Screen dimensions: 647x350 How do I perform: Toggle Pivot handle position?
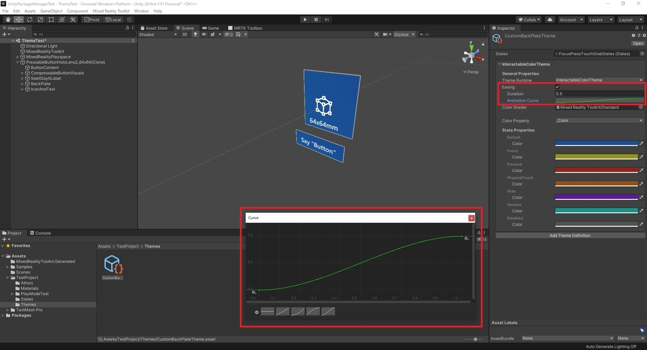click(x=92, y=19)
